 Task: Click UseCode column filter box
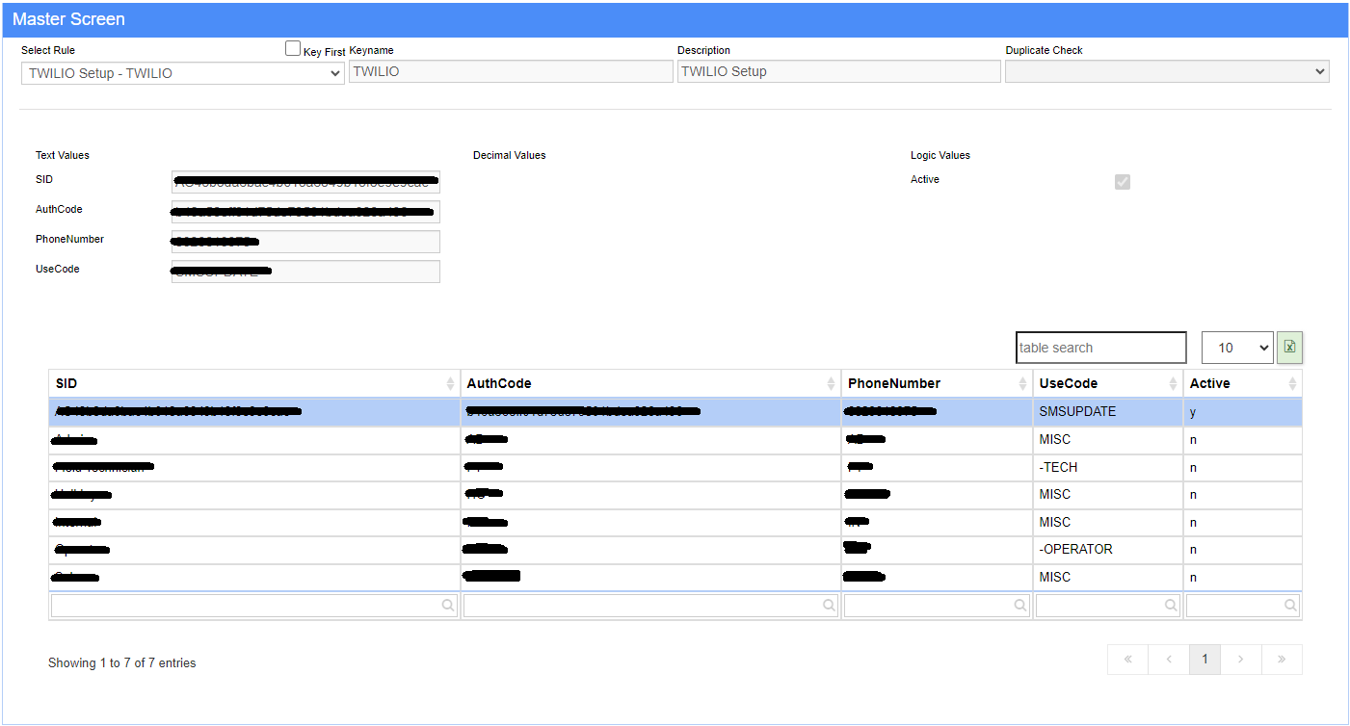coord(1108,606)
